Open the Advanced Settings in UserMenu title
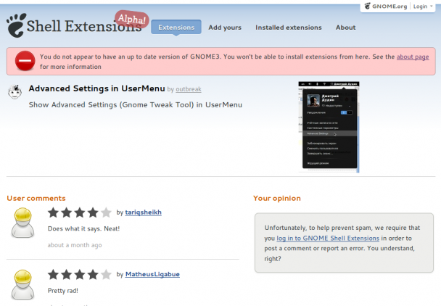This screenshot has height=306, width=441. (96, 88)
